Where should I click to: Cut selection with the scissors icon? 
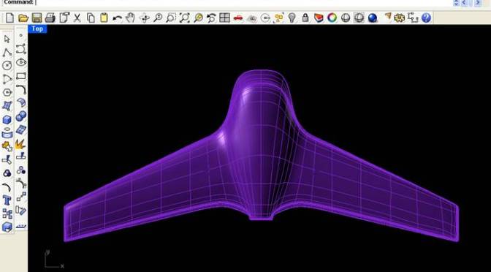pos(77,18)
